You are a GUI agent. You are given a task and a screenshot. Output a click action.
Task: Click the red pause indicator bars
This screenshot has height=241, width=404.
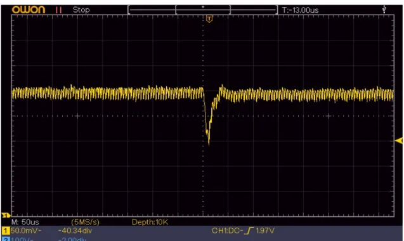58,10
